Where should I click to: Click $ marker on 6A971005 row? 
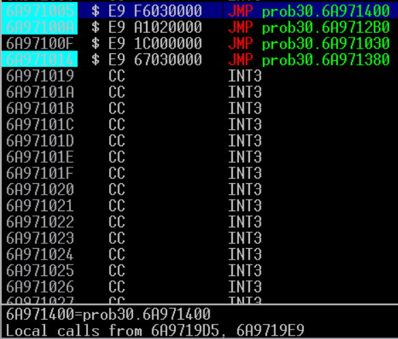click(96, 11)
